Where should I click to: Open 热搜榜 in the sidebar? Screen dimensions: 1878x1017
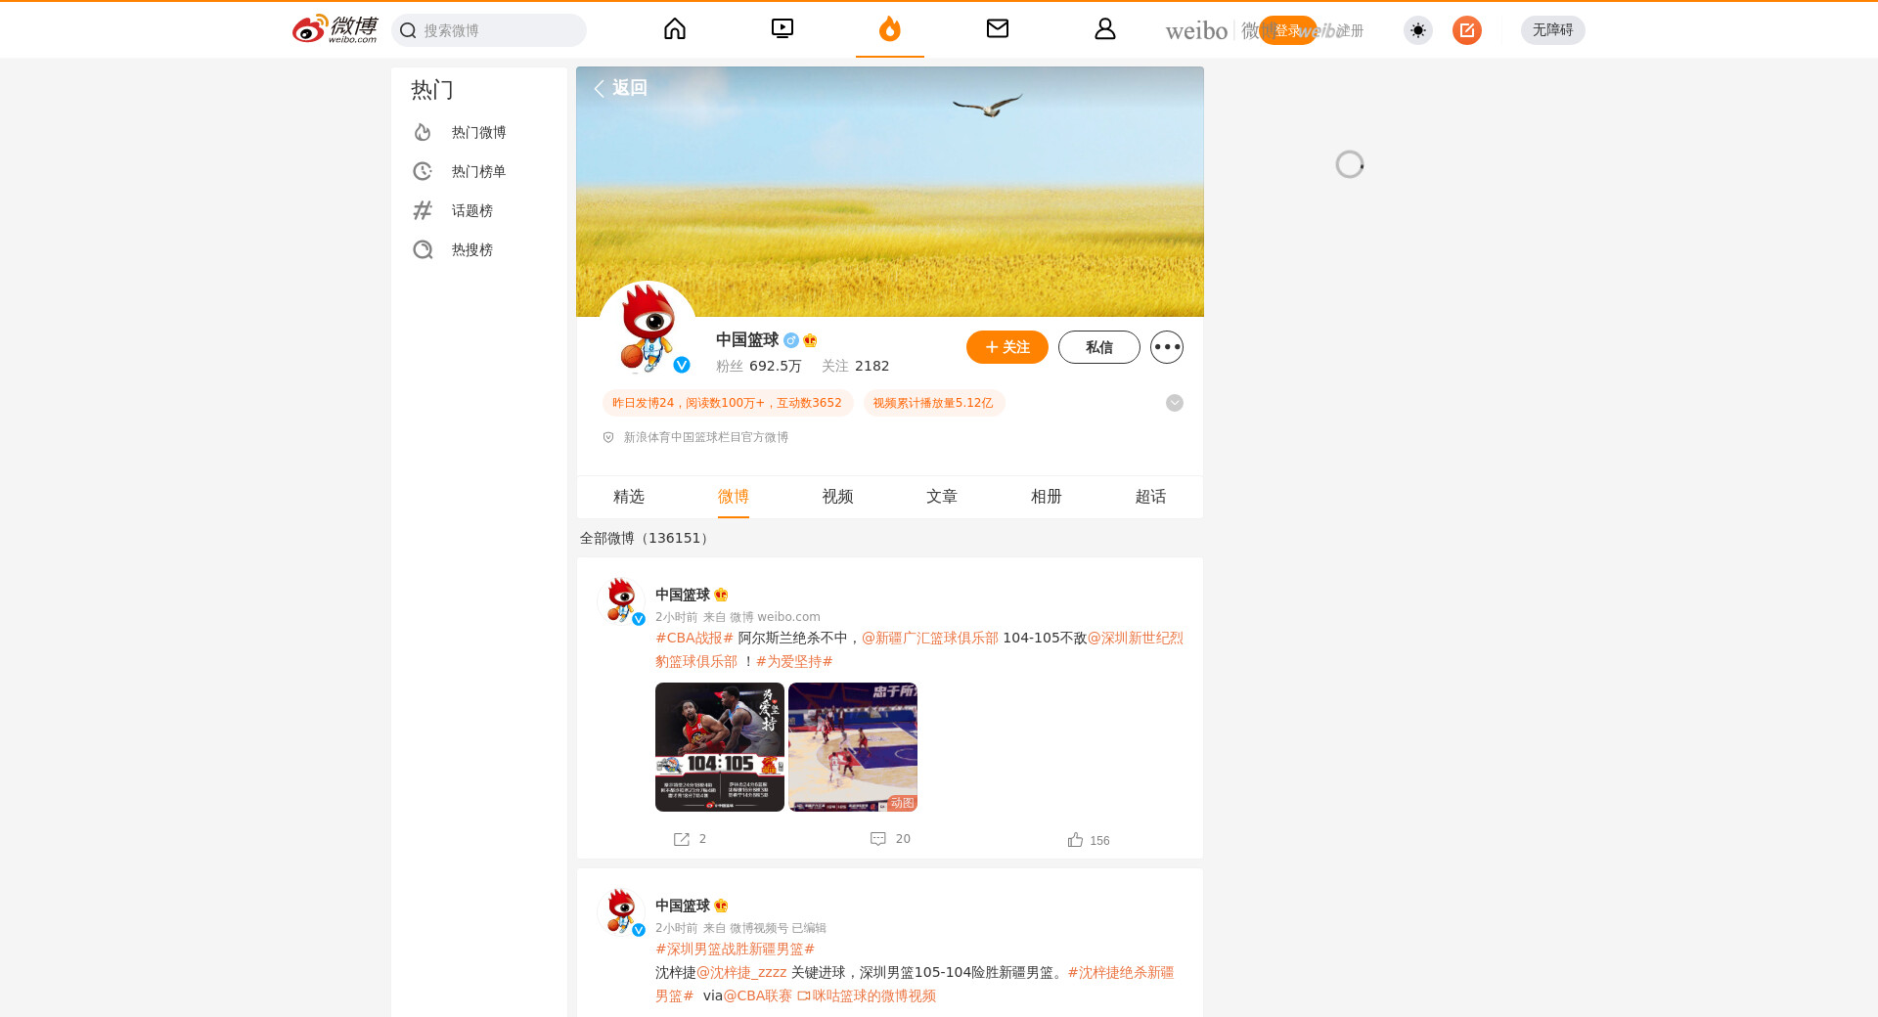[x=479, y=249]
